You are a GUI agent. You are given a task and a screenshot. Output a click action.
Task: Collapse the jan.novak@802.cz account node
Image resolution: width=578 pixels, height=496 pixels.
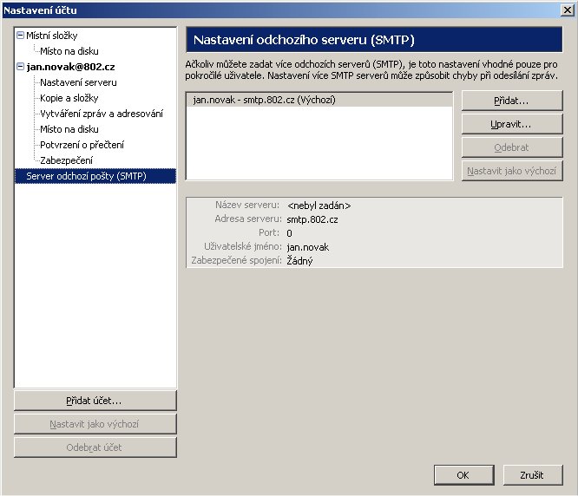click(20, 67)
